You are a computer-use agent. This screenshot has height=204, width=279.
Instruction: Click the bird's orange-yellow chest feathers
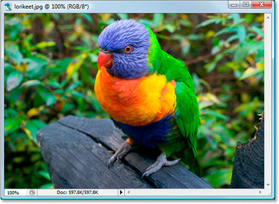[x=135, y=97]
